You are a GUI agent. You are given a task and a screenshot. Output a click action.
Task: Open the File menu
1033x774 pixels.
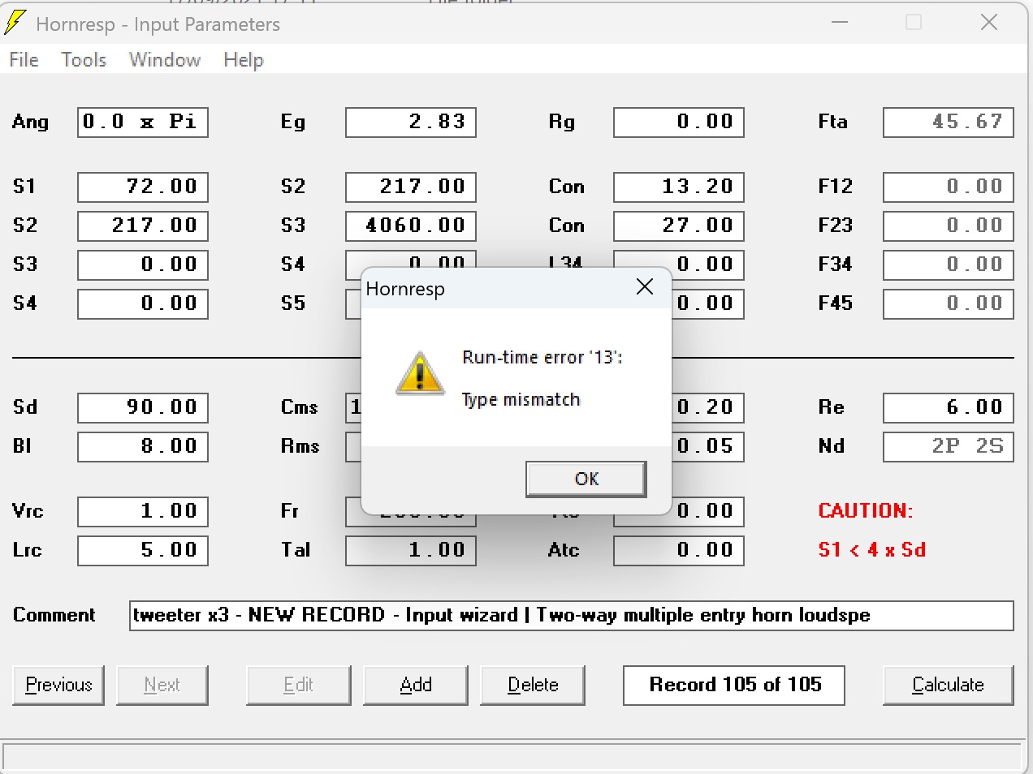[x=24, y=59]
